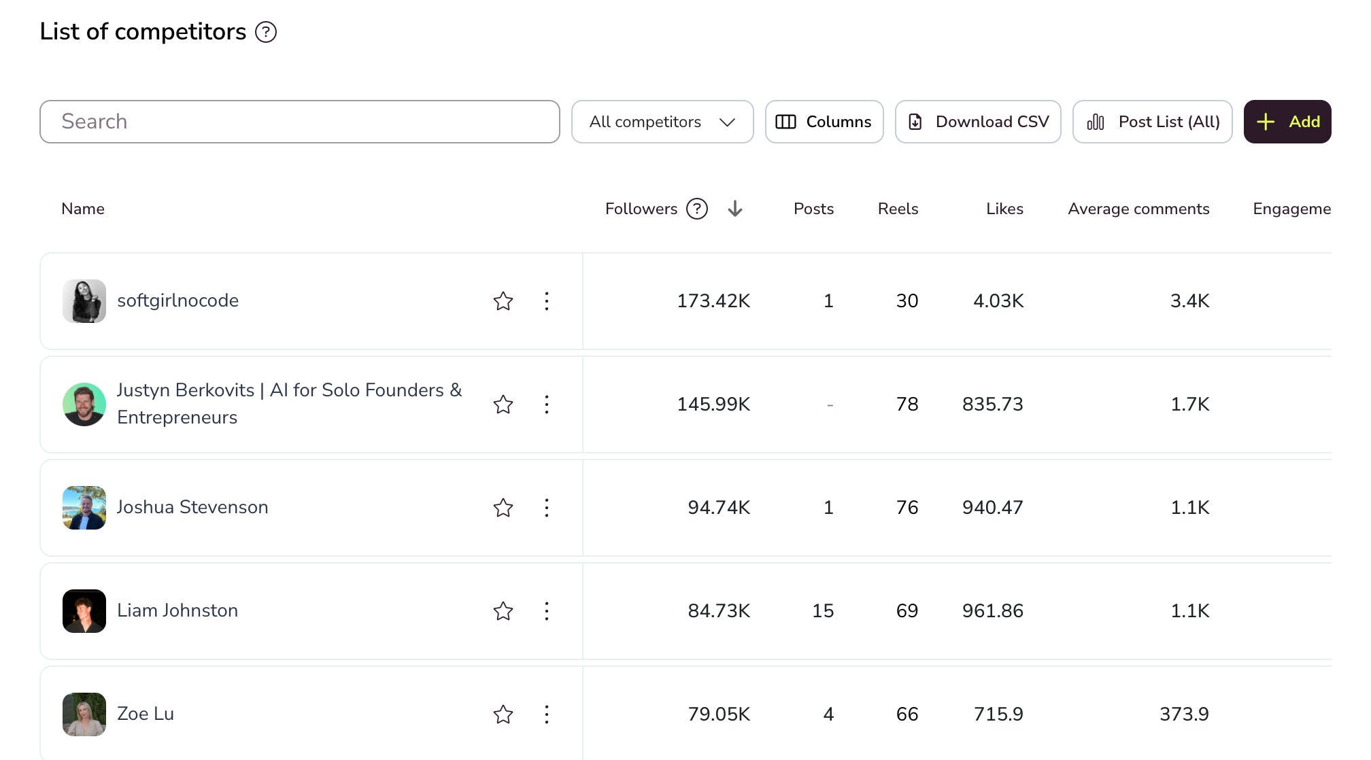Click into the Search field
Image resolution: width=1371 pixels, height=760 pixels.
[300, 122]
